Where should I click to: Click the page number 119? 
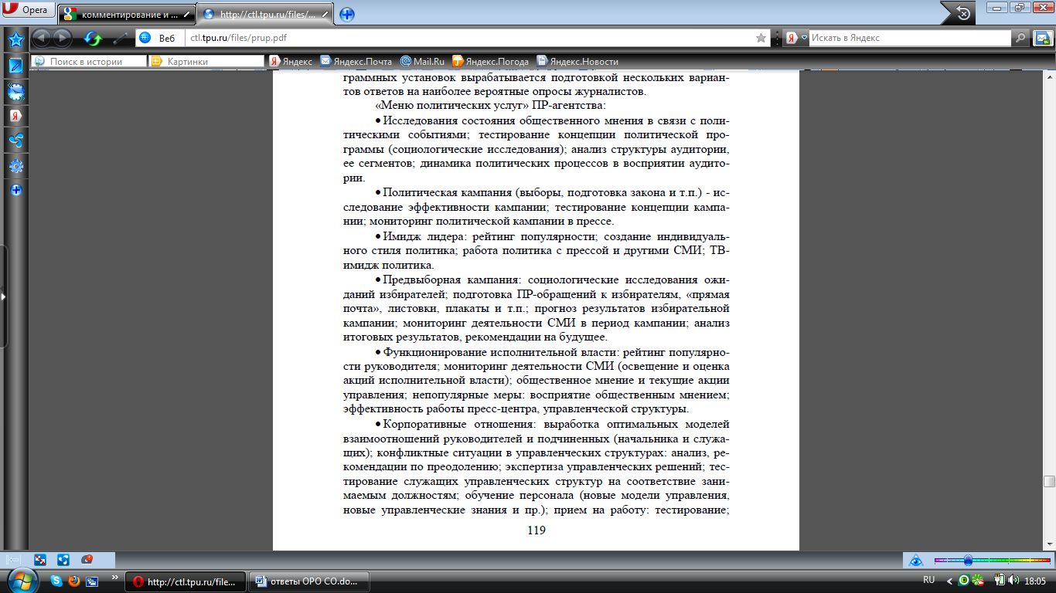536,530
